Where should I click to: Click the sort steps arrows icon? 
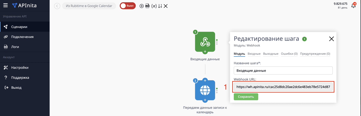click(x=160, y=6)
